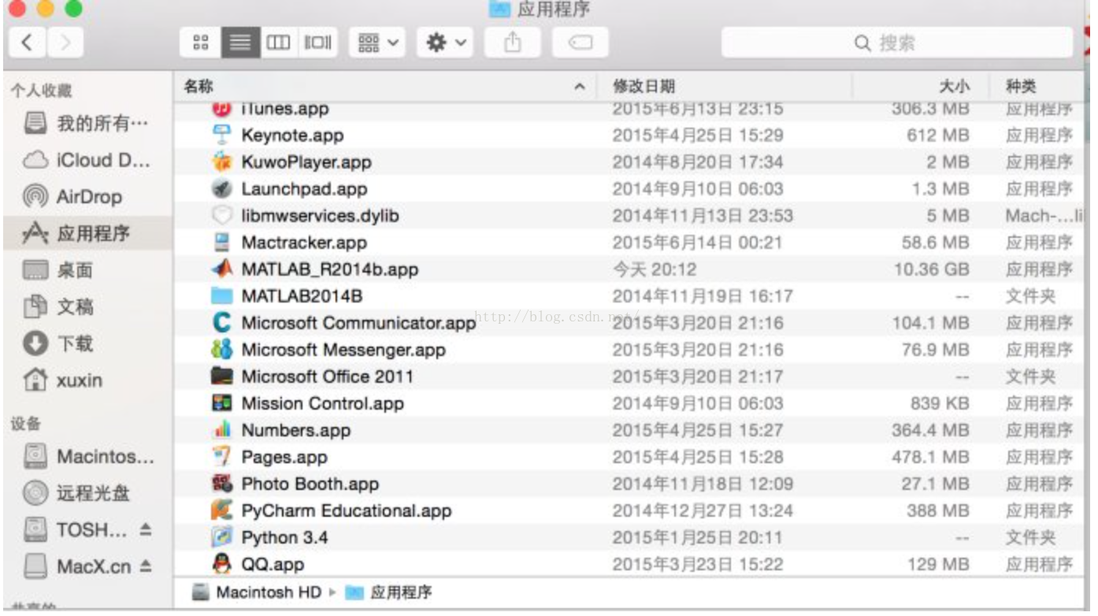Select the KuwoPlayer.app icon
Image resolution: width=1098 pixels, height=616 pixels.
tap(222, 162)
